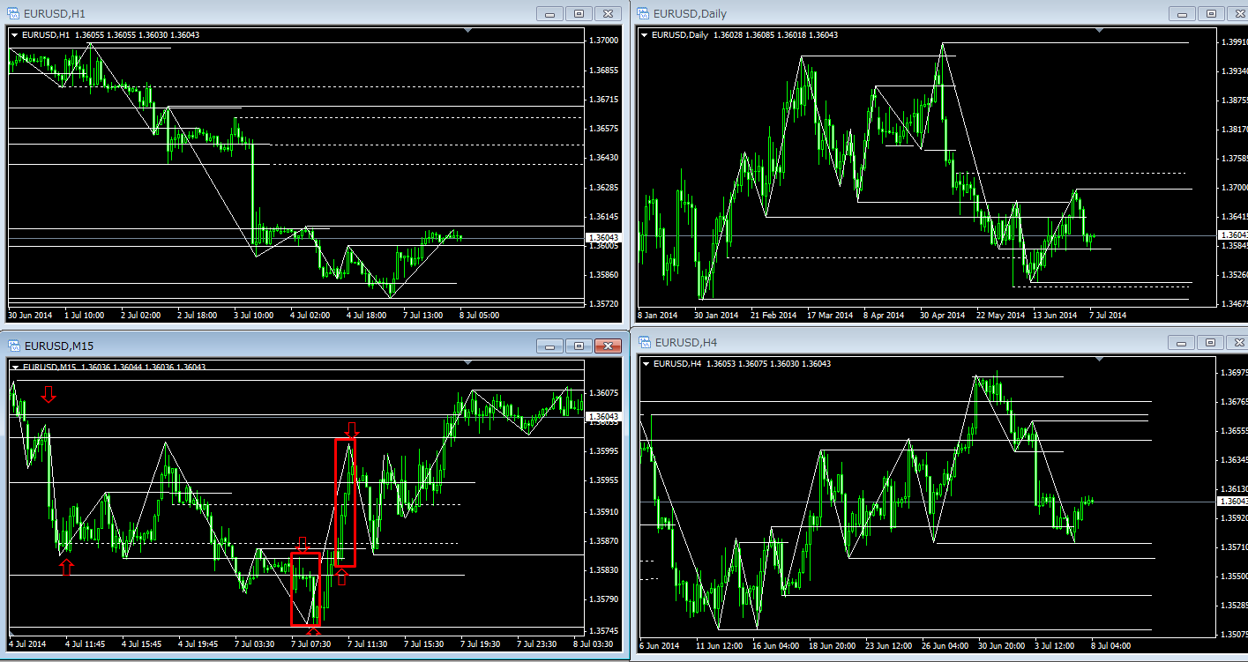Screen dimensions: 1248x662
Task: Click the chart shift marker on Daily chart
Action: pyautogui.click(x=1099, y=31)
